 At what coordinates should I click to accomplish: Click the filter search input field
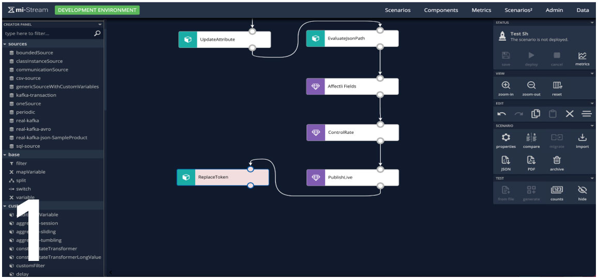point(48,34)
